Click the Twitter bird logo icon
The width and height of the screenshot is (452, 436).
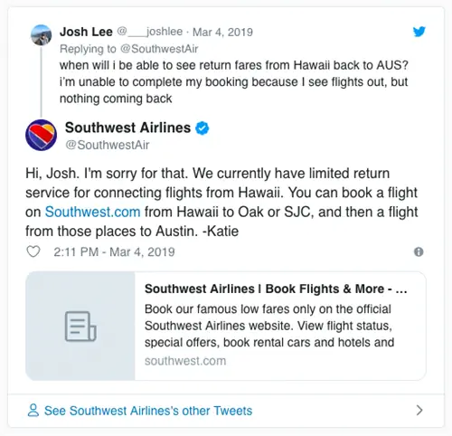(419, 32)
